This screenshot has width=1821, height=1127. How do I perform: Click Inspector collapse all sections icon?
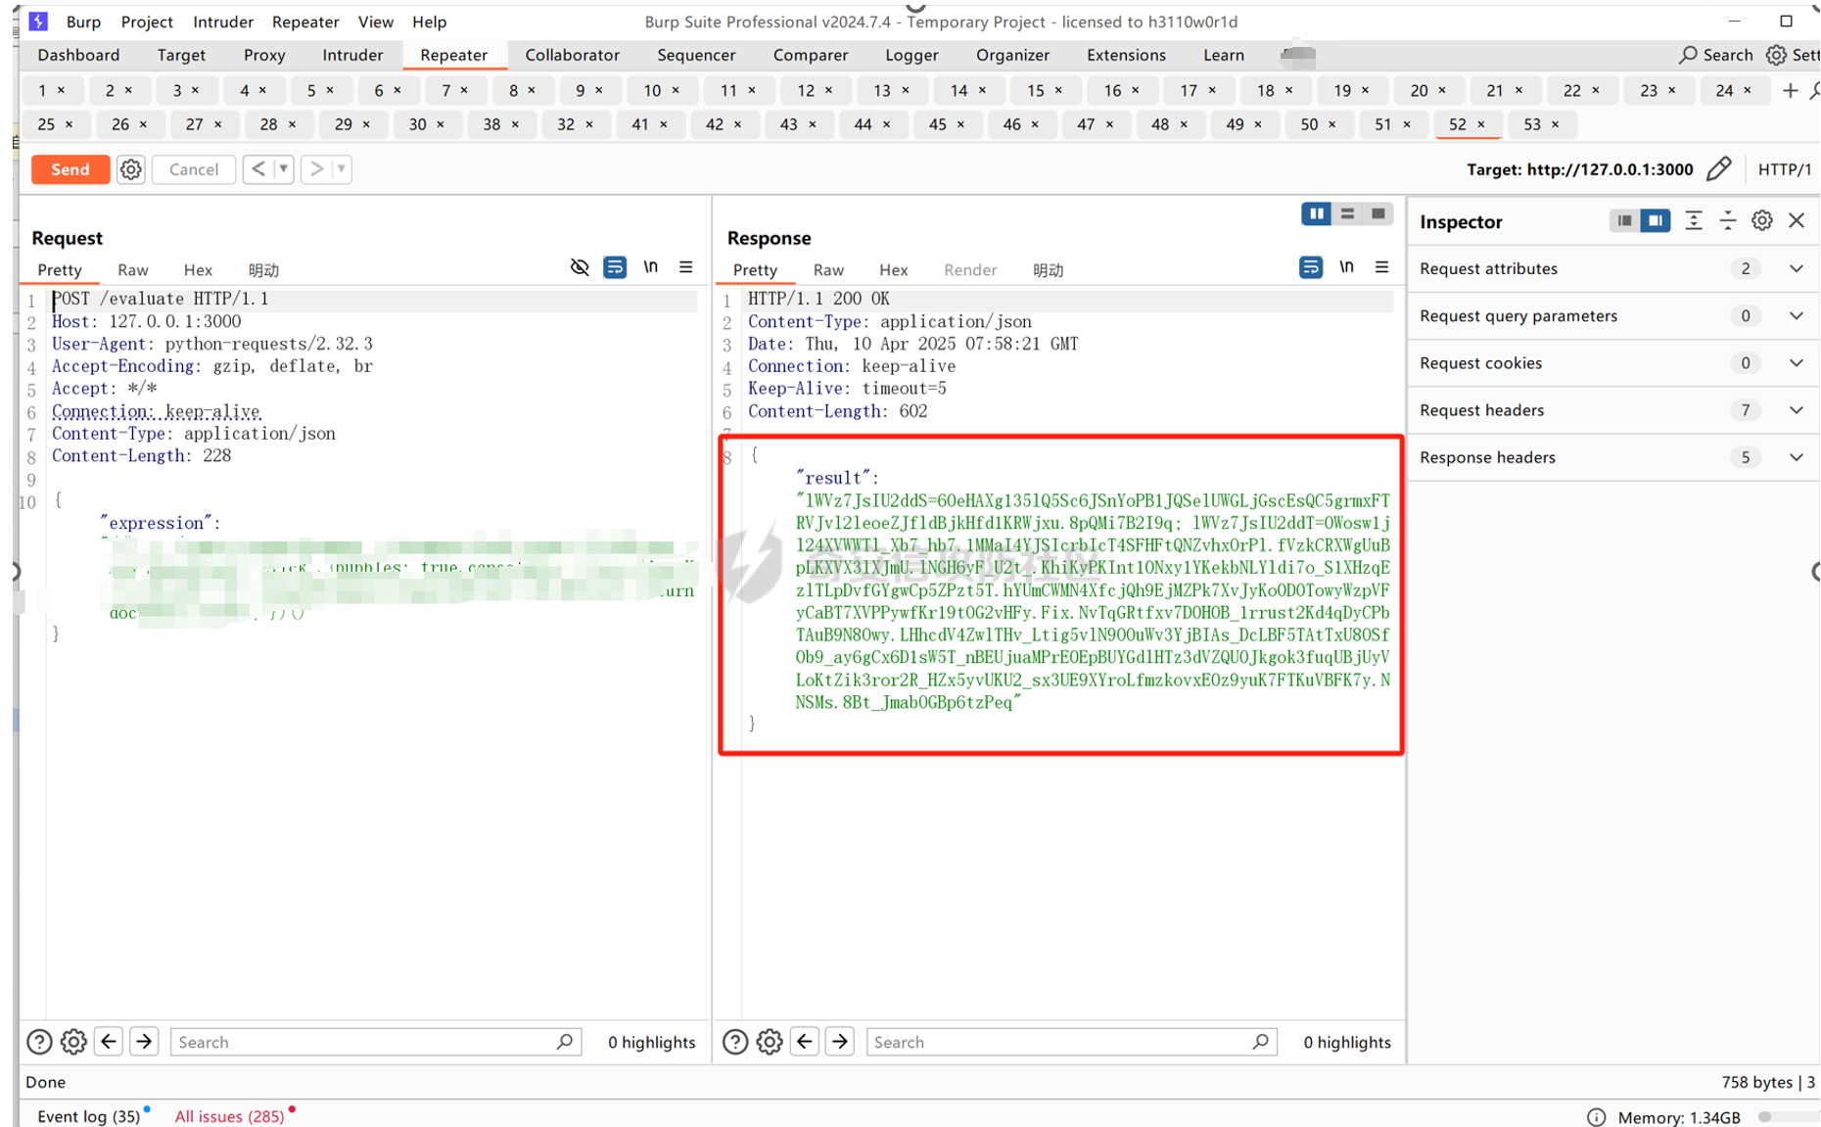[1727, 221]
